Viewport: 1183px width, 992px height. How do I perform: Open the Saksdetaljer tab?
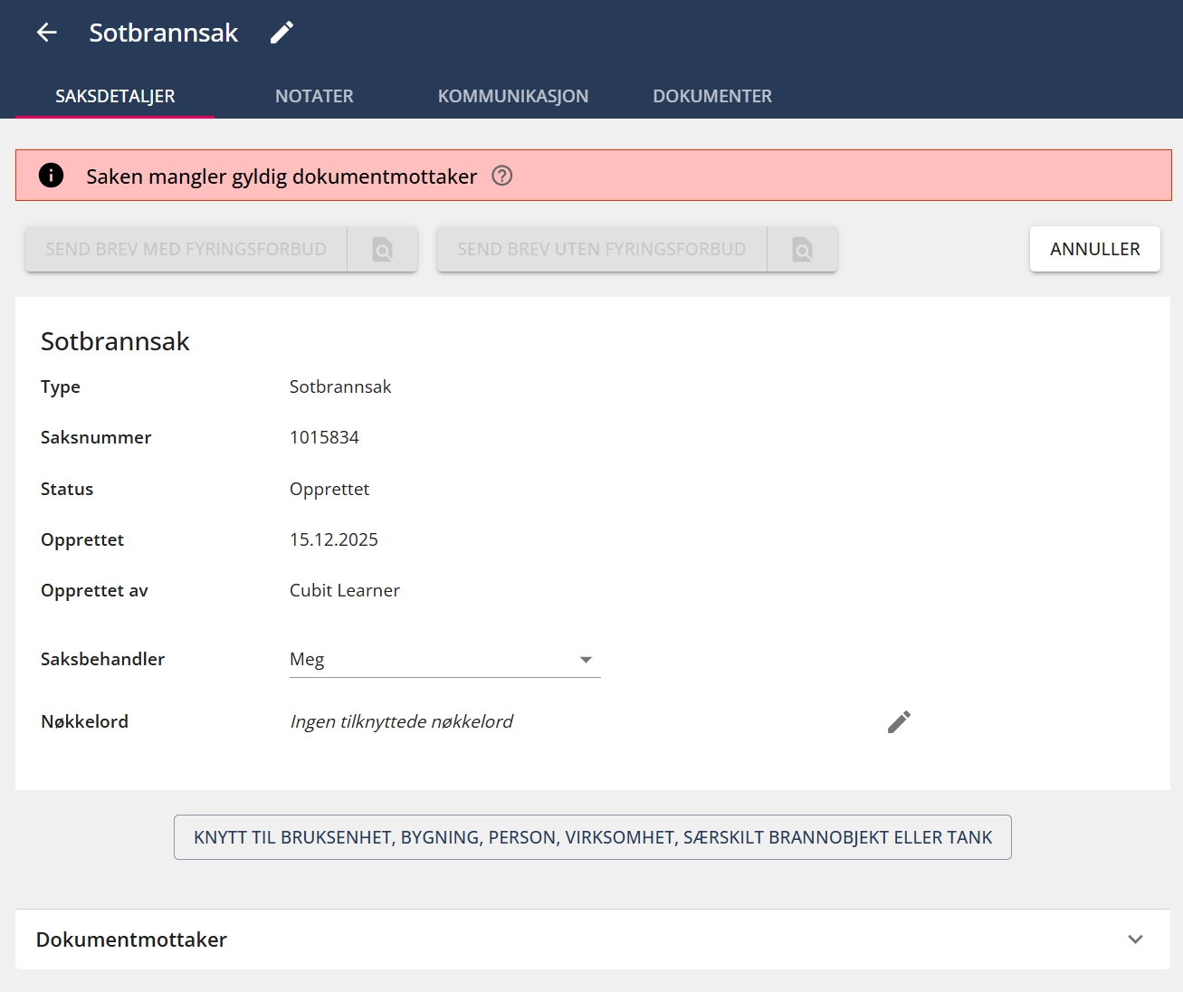pos(115,96)
